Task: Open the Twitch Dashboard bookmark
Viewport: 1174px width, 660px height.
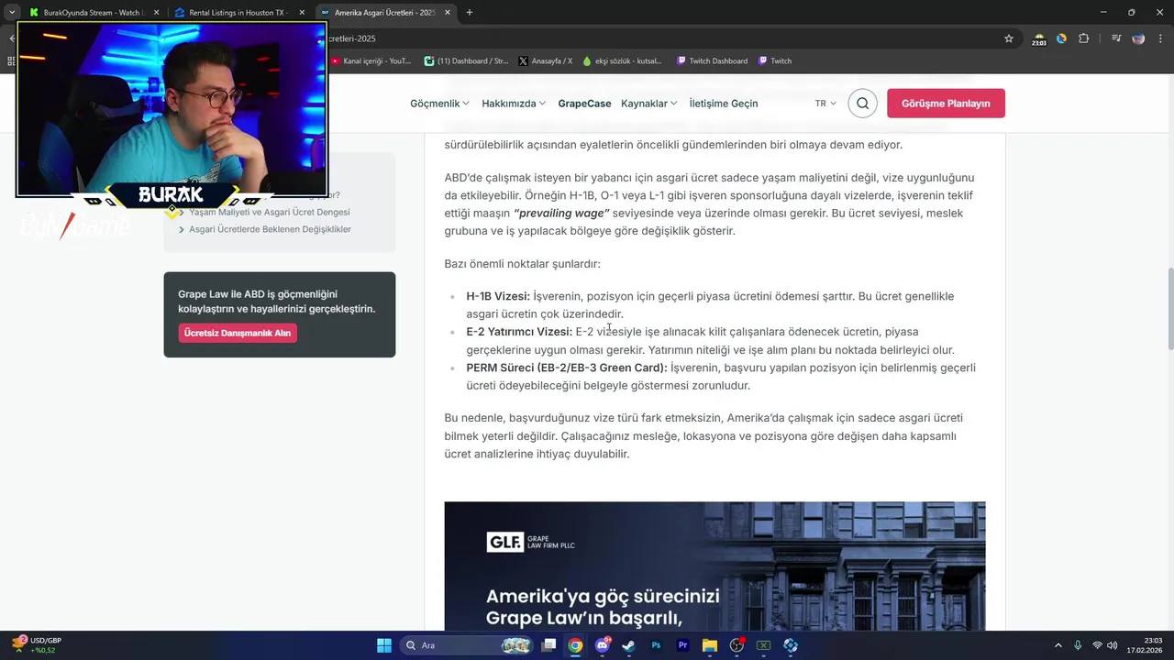Action: point(712,61)
